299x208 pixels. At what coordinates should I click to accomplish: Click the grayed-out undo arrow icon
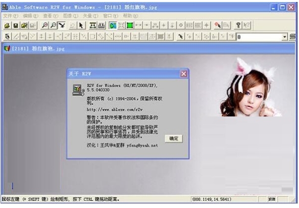coord(72,25)
